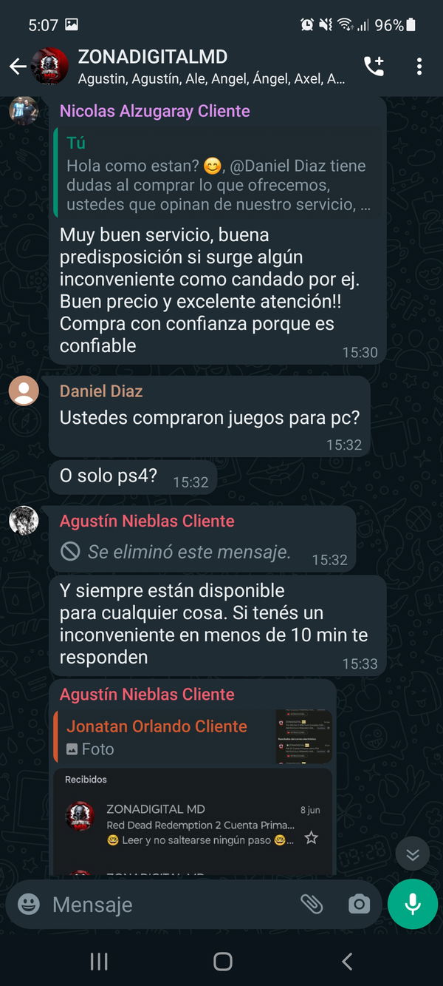Viewport: 443px width, 986px height.
Task: Open ZONADIGITALMD group profile picture
Action: click(50, 67)
